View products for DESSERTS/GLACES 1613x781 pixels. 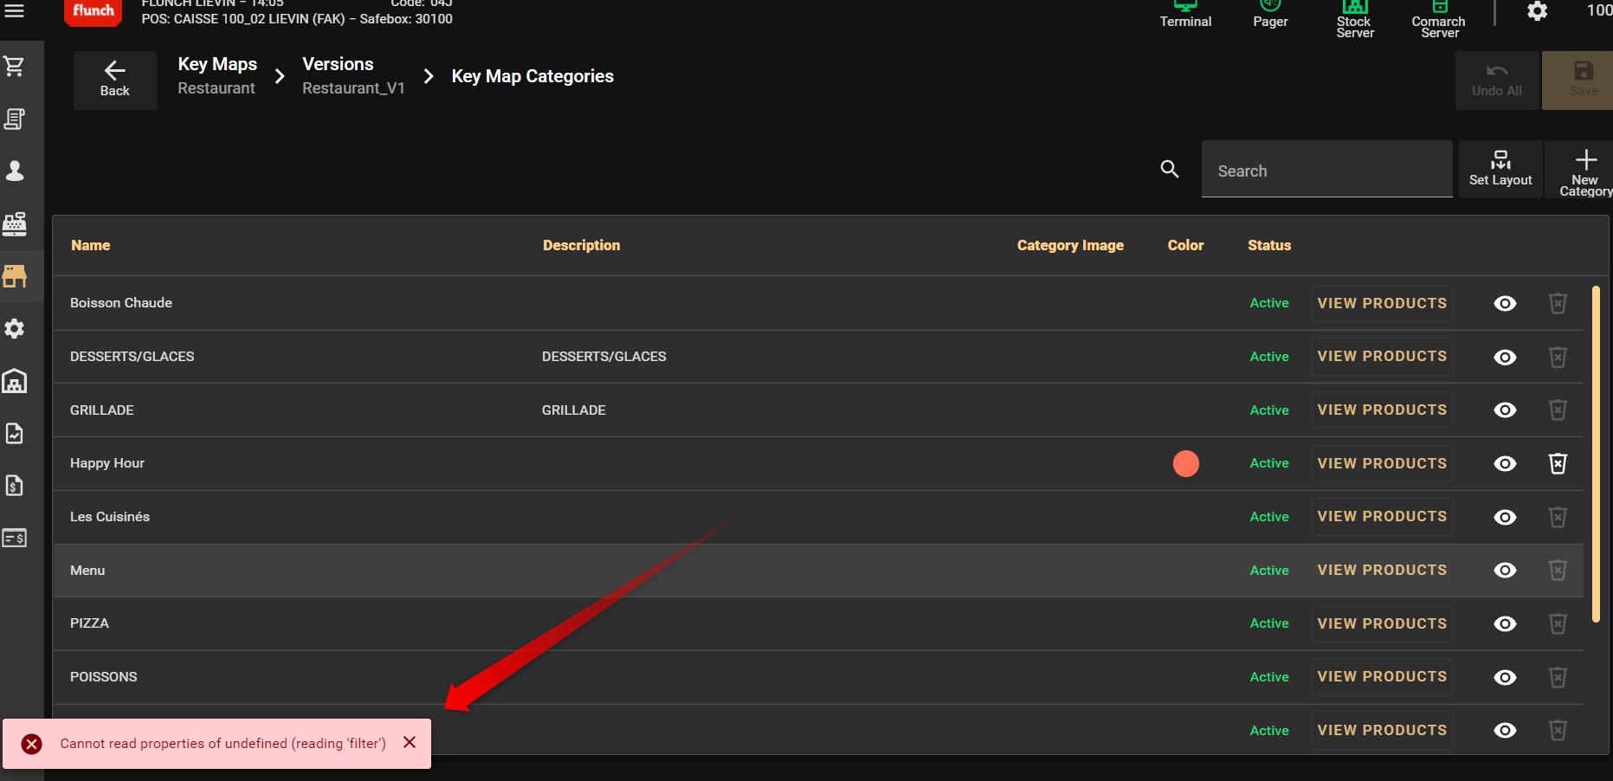[x=1382, y=357]
